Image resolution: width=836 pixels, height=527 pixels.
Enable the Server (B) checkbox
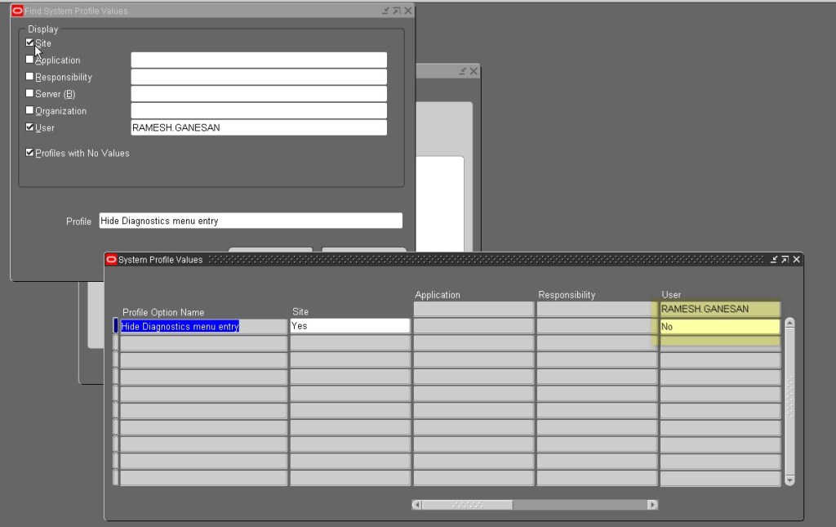(x=30, y=93)
